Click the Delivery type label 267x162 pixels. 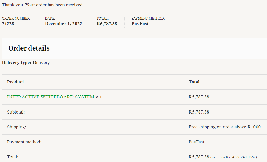coord(17,63)
